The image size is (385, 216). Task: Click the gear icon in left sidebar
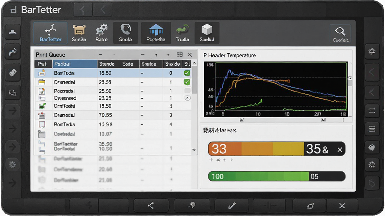(x=13, y=164)
